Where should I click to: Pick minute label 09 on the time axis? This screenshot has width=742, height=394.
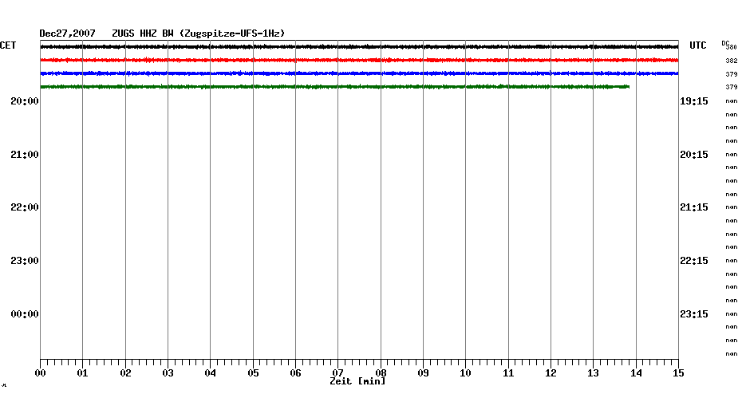point(423,373)
